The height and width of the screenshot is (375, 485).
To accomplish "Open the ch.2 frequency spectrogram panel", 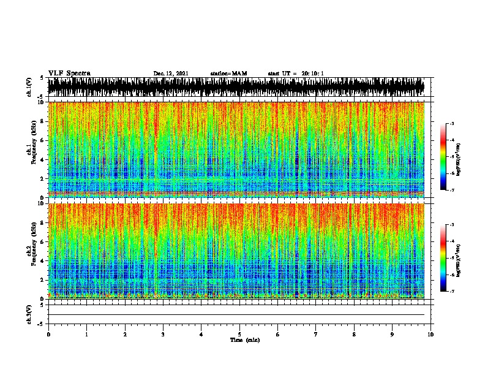I will pos(236,251).
